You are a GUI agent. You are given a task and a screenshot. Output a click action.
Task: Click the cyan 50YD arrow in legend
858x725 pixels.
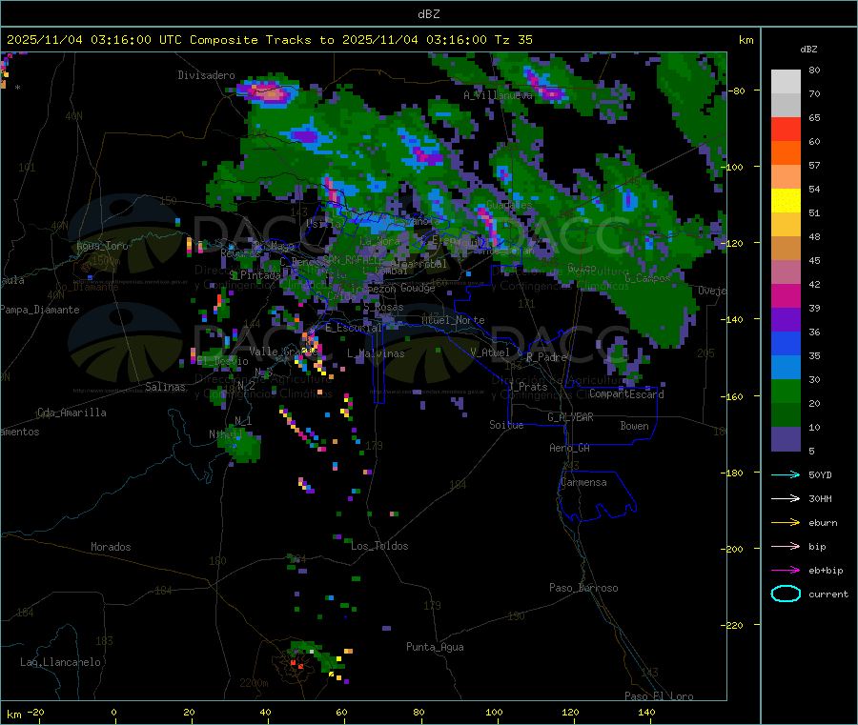coord(786,474)
